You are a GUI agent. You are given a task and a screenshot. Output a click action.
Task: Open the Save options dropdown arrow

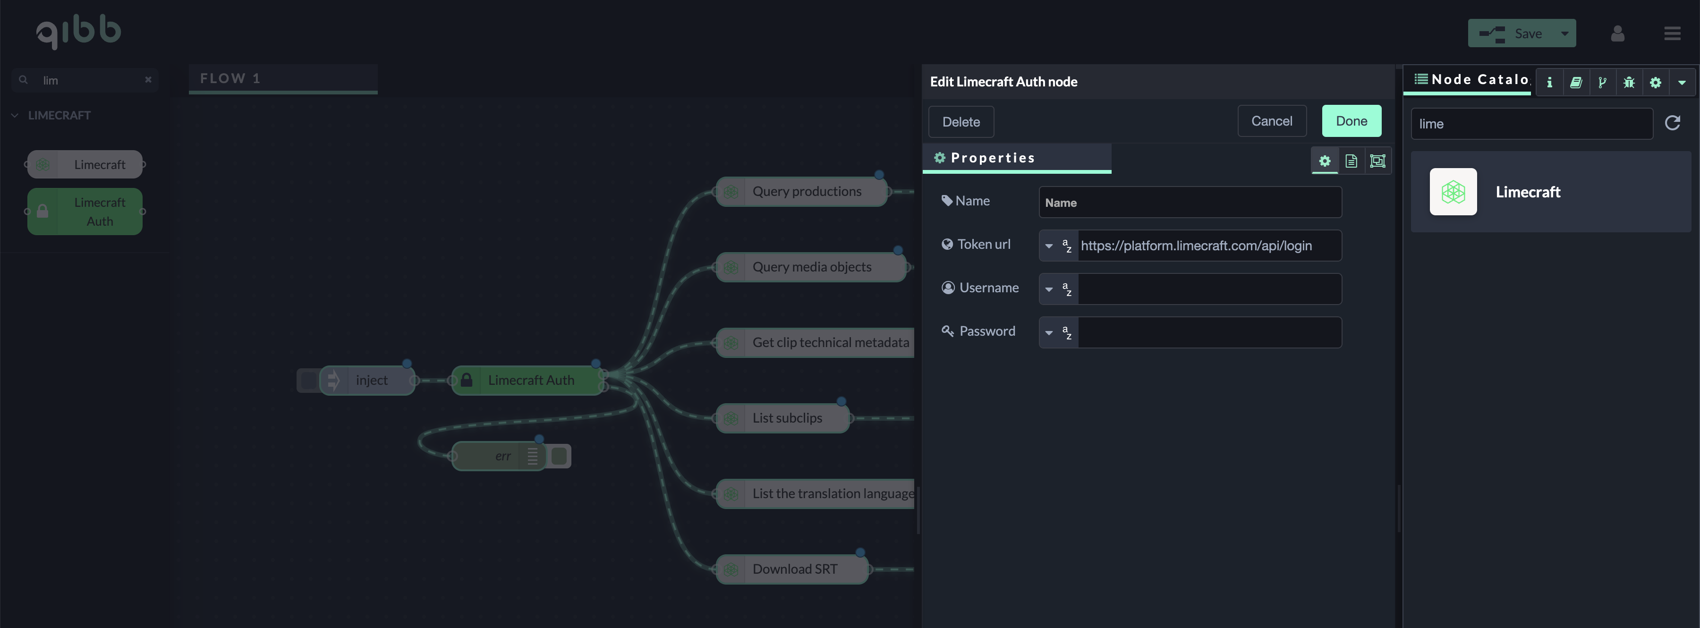[1564, 34]
